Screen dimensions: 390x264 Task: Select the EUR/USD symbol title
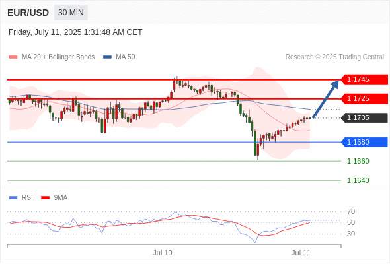tap(28, 13)
